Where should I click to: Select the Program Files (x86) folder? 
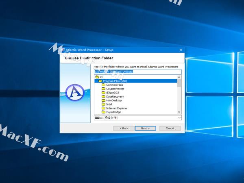tap(136, 81)
